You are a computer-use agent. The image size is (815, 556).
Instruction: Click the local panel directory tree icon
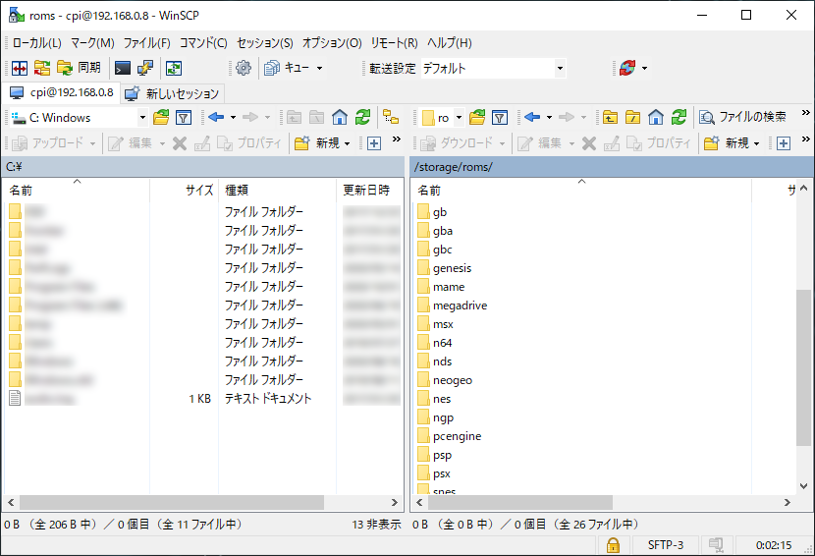(x=391, y=118)
